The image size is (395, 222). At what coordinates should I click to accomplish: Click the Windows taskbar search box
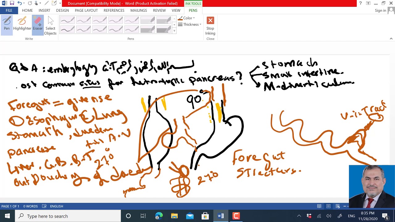68,216
